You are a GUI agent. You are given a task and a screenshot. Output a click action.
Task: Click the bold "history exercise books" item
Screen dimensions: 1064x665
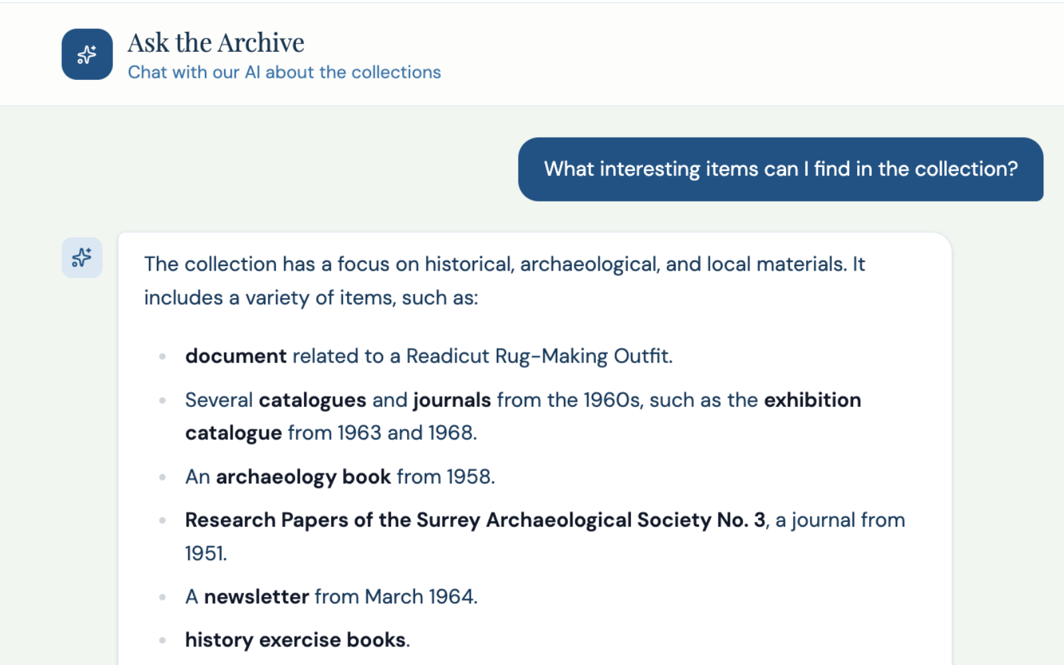[295, 640]
